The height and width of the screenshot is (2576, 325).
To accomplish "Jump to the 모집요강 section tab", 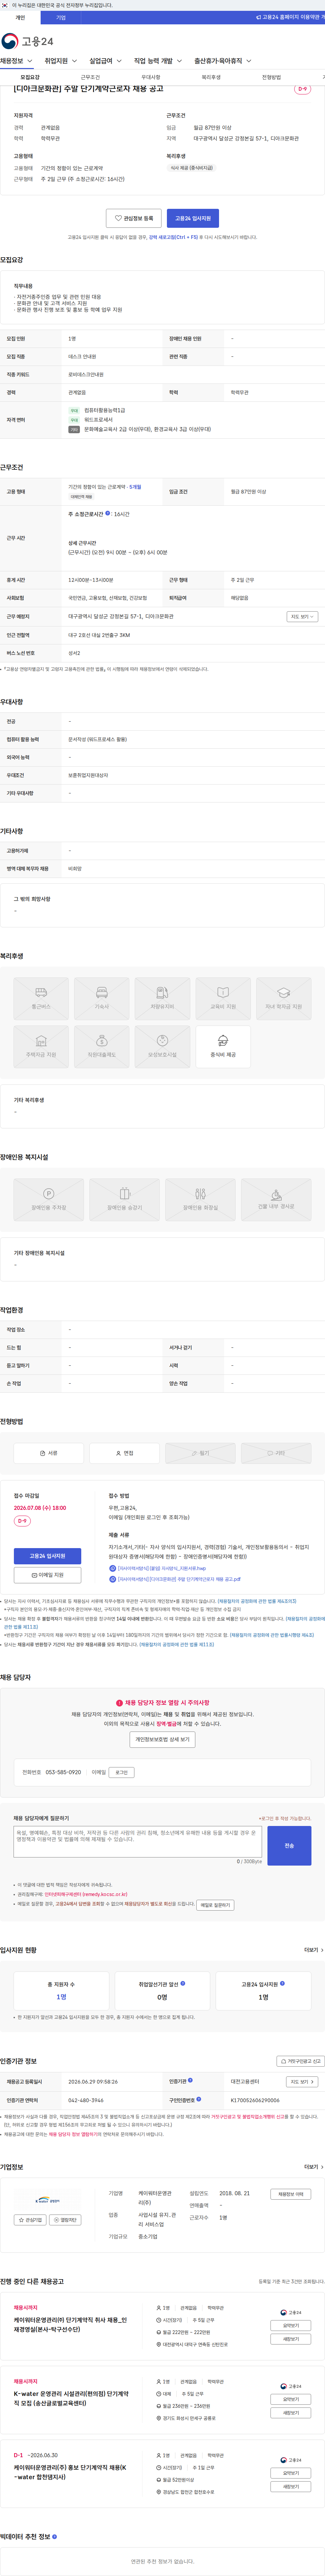I will (30, 77).
